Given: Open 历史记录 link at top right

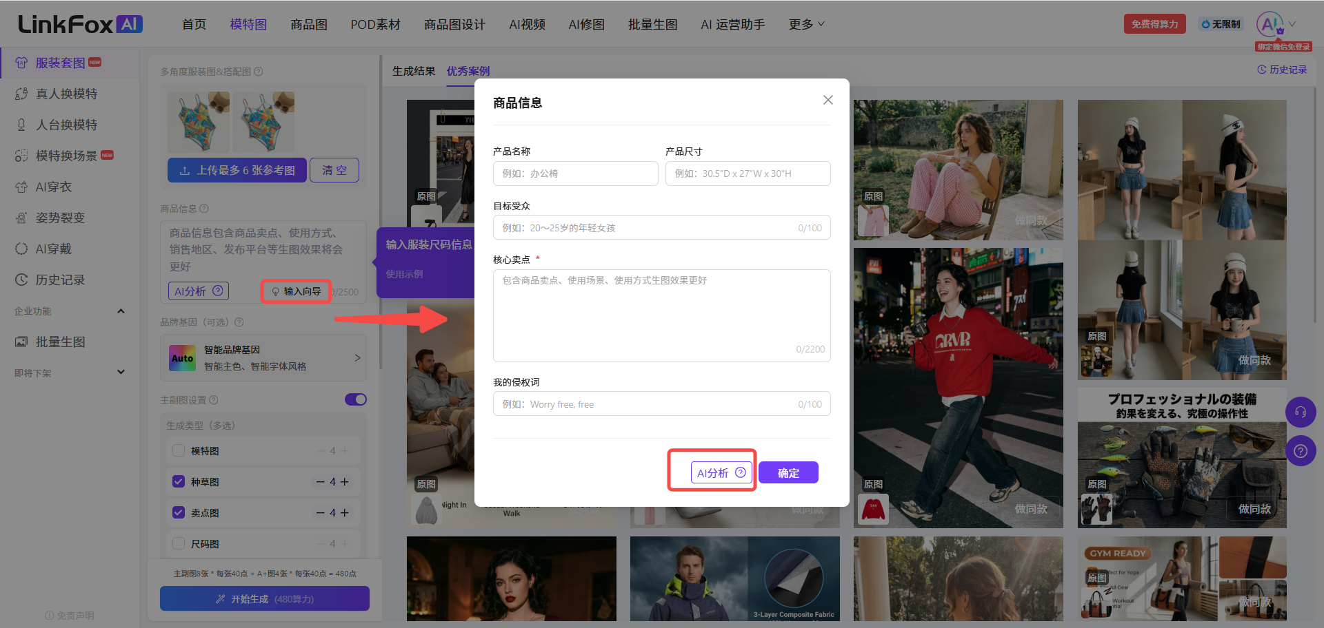Looking at the screenshot, I should pyautogui.click(x=1282, y=70).
